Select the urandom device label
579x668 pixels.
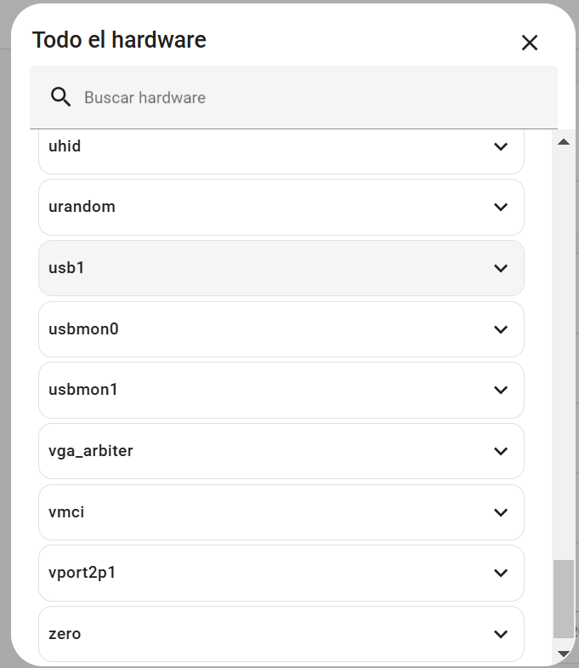[82, 207]
